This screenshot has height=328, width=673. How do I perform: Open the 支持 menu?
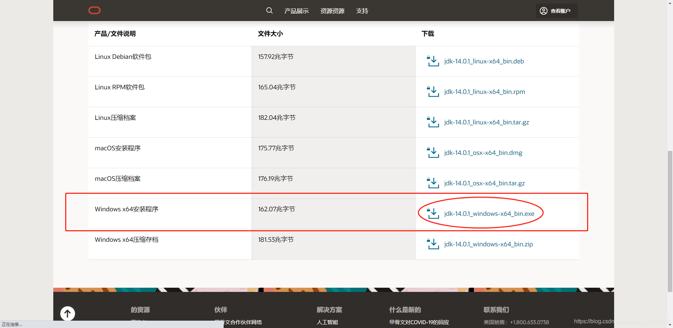pyautogui.click(x=362, y=11)
